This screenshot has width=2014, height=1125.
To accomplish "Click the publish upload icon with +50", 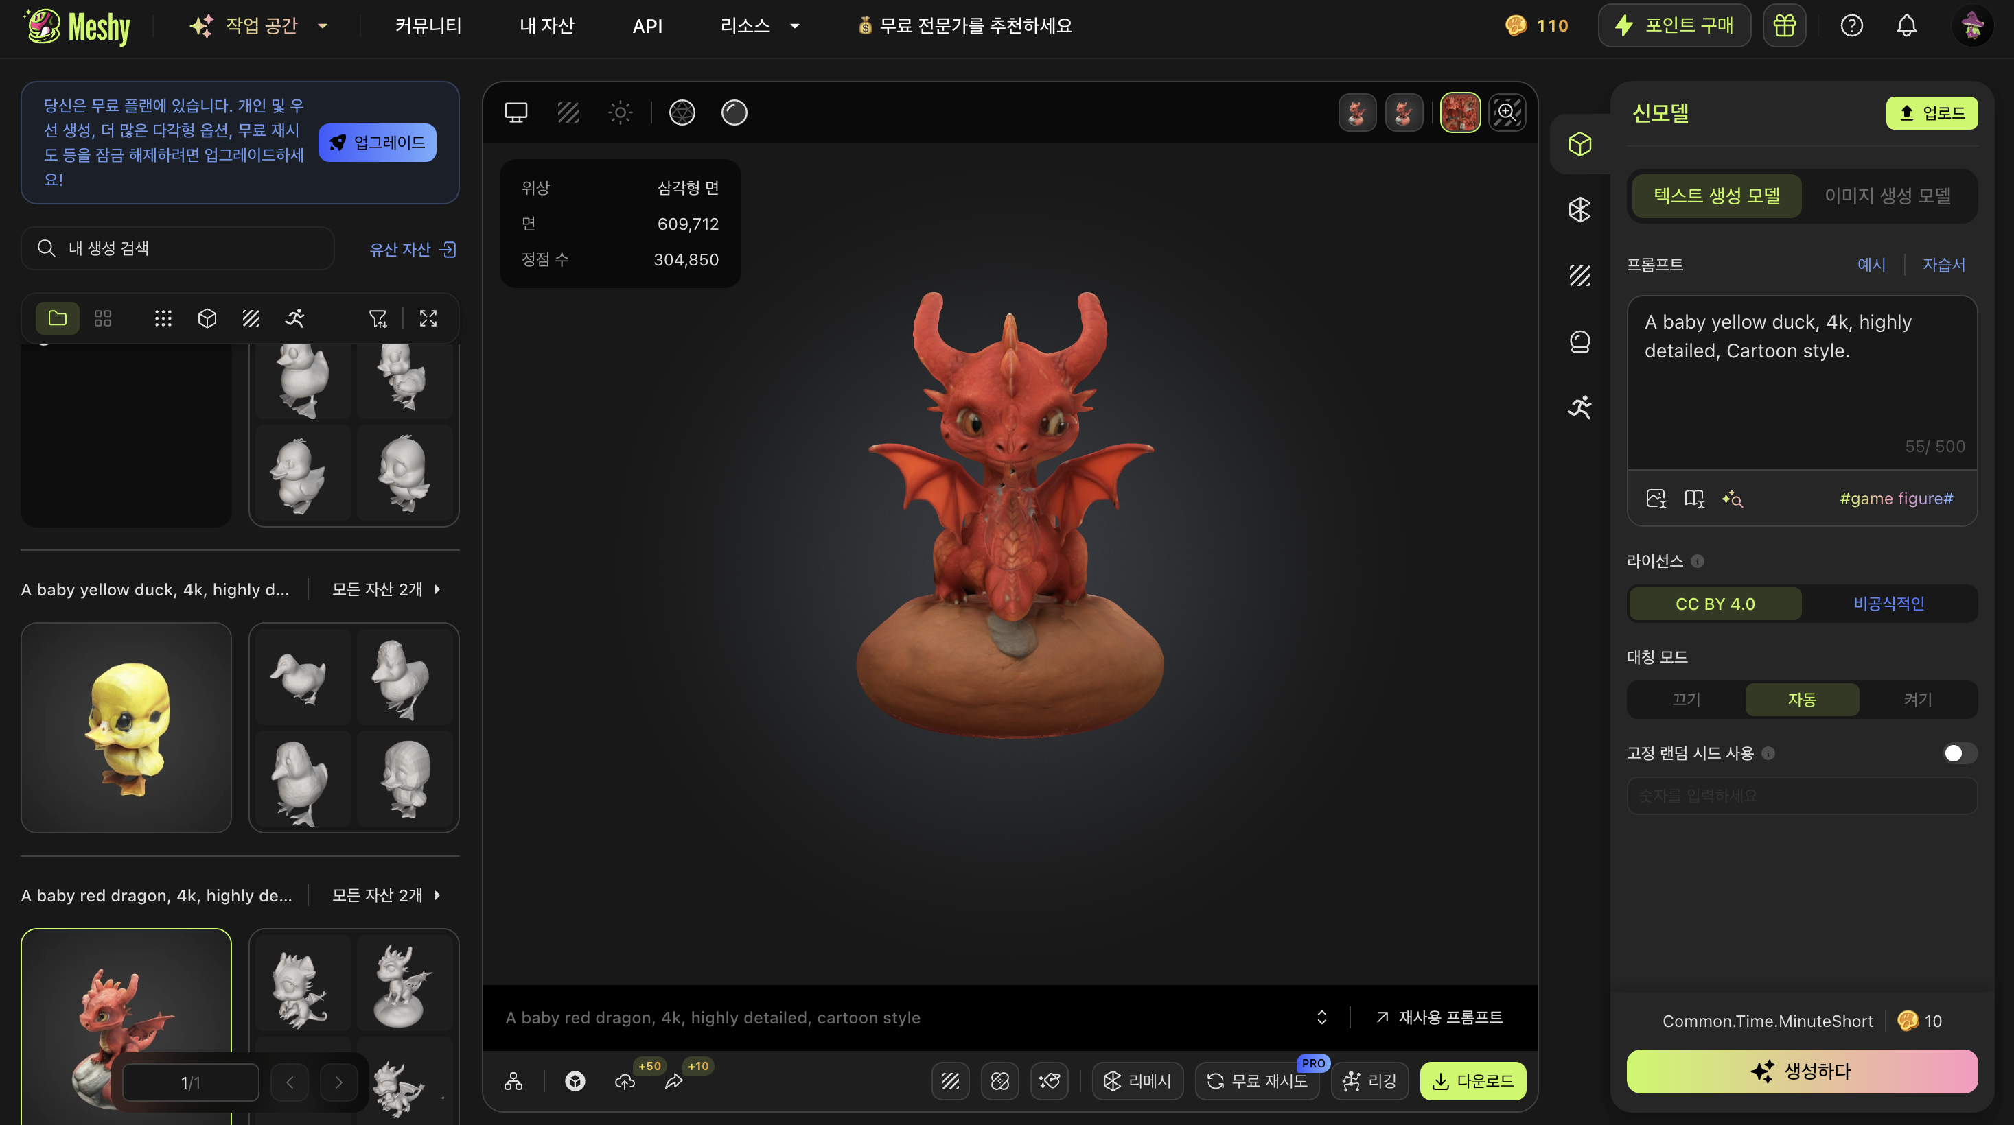I will pos(625,1081).
